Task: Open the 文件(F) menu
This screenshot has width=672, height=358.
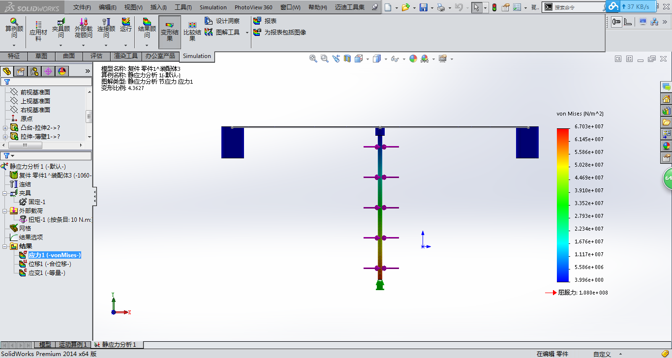Action: click(82, 7)
